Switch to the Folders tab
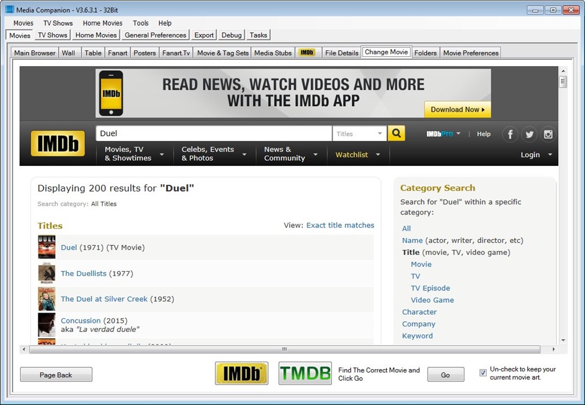 (425, 53)
